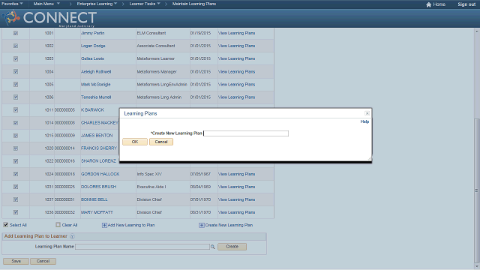Click Cancel in Learning Plans dialog

coord(161,142)
